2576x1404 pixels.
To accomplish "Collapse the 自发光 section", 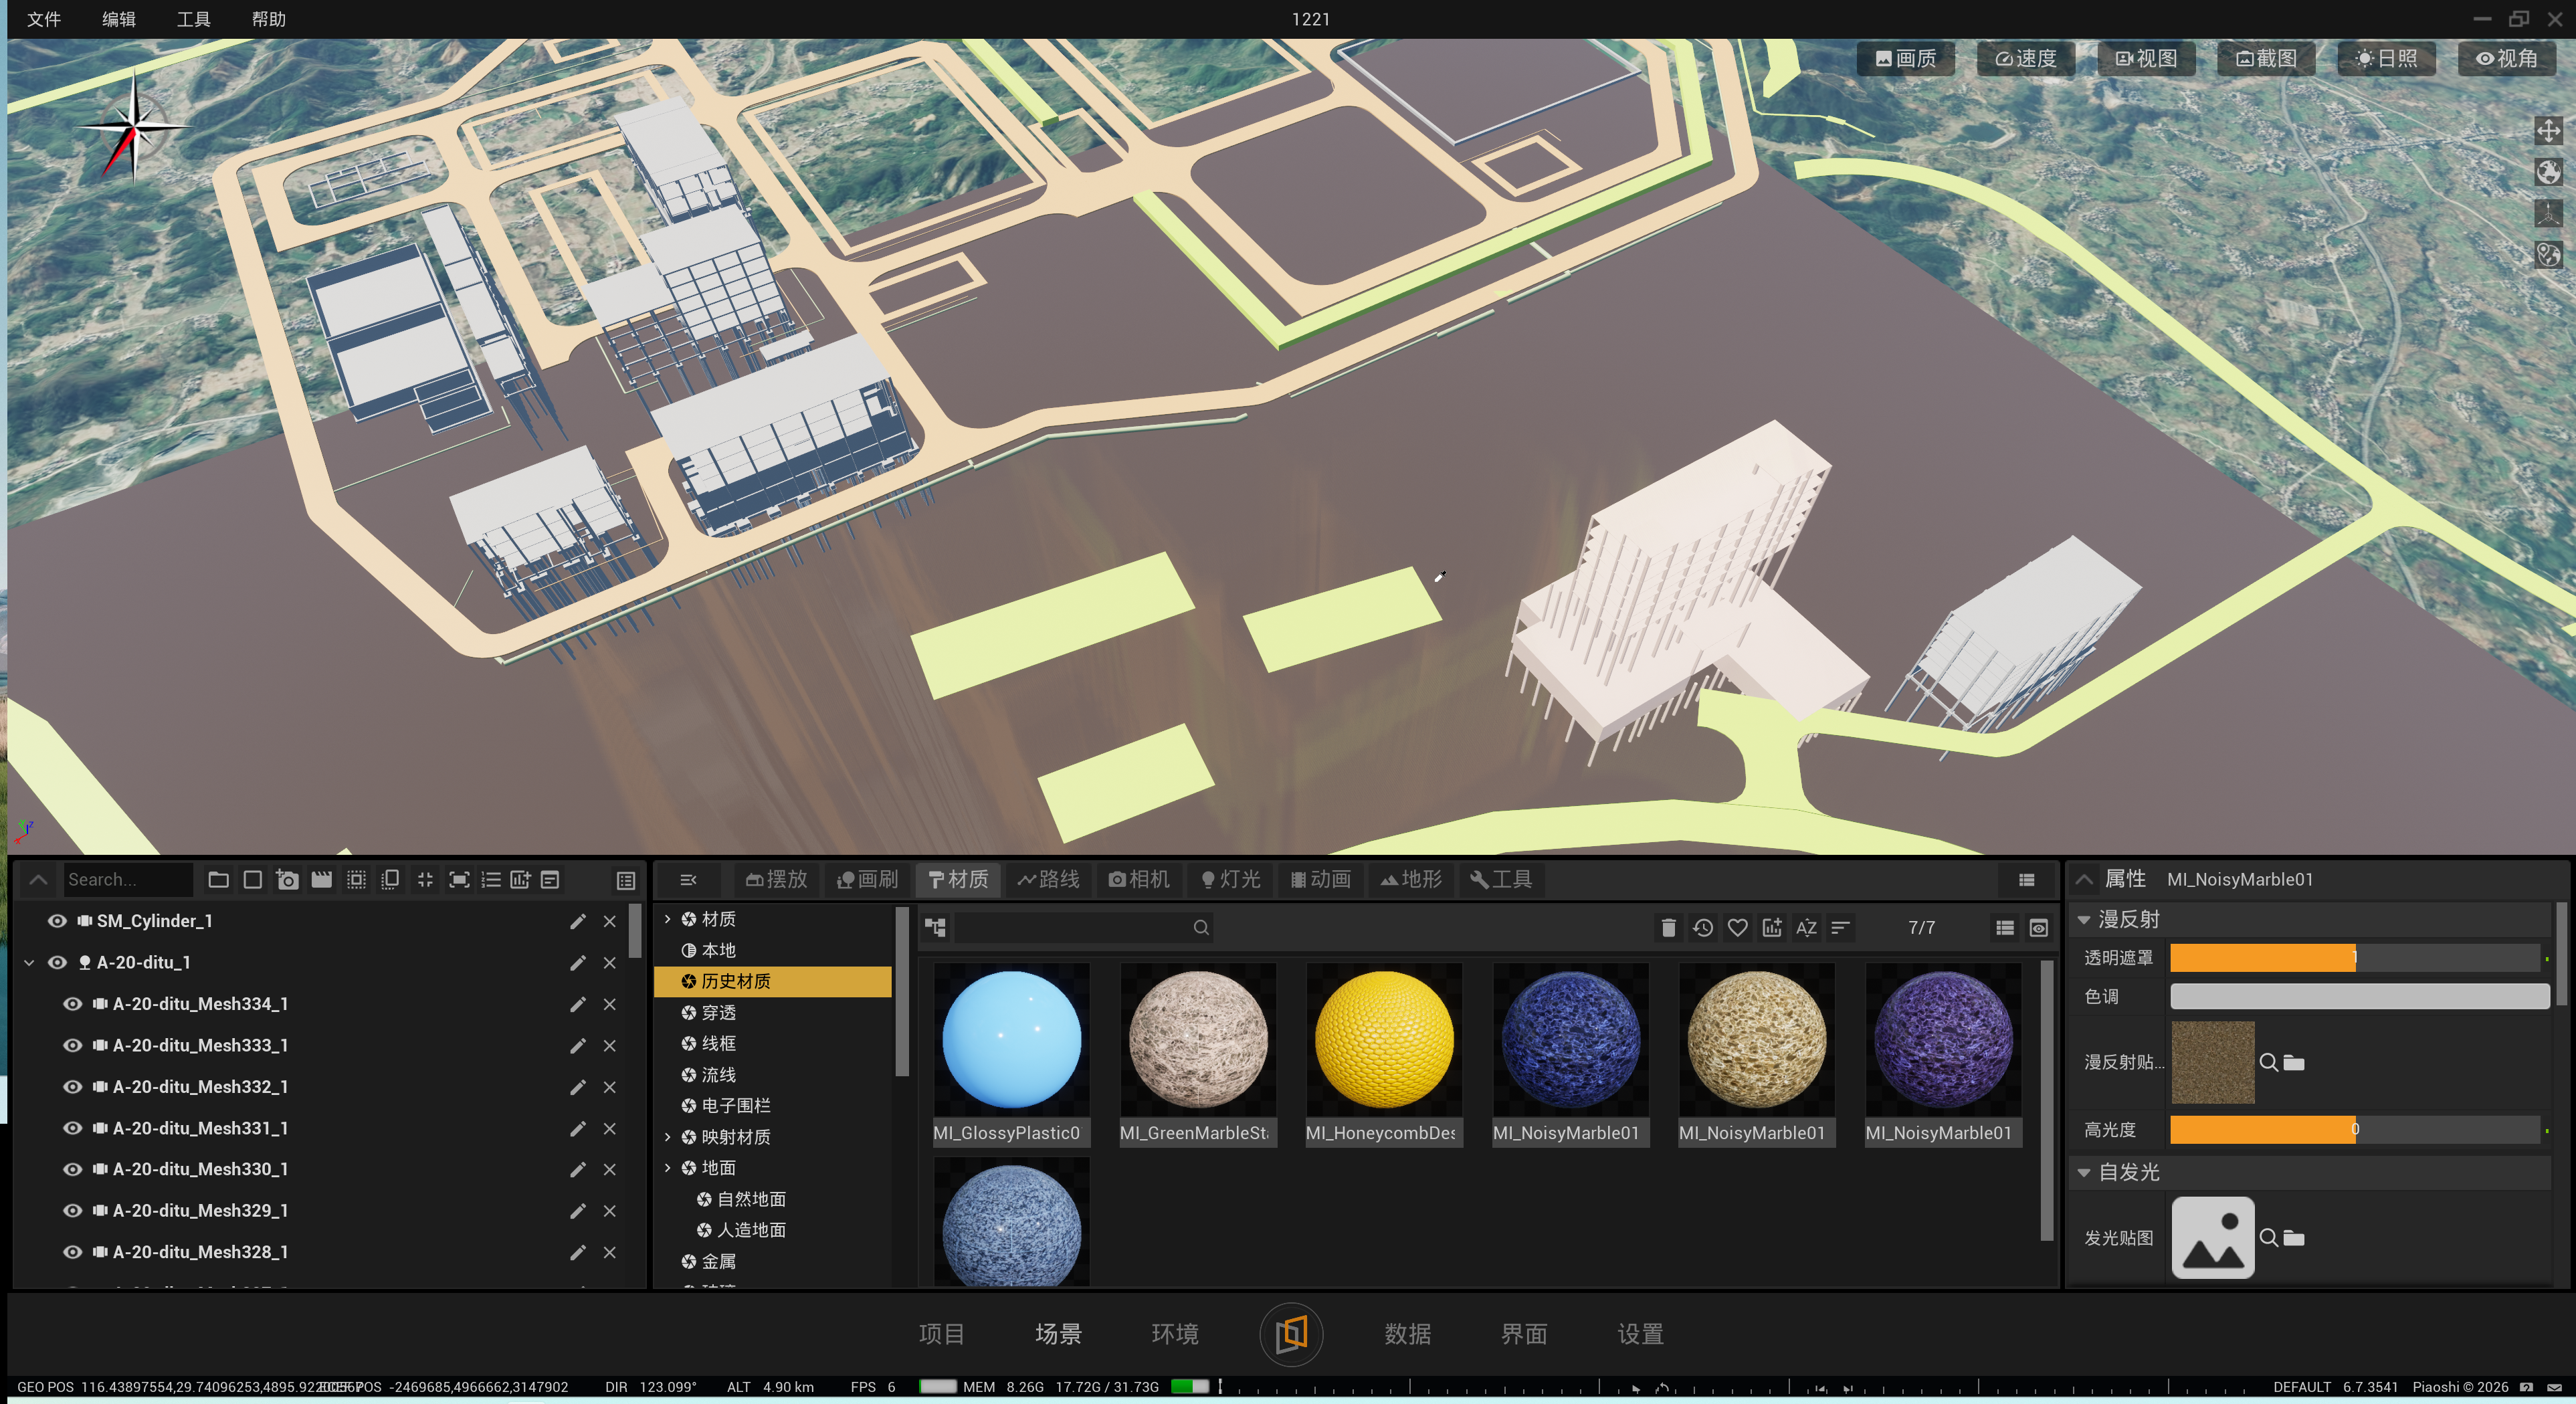I will pyautogui.click(x=2084, y=1172).
